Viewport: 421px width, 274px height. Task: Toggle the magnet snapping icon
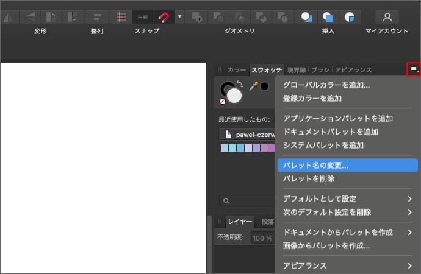[163, 16]
